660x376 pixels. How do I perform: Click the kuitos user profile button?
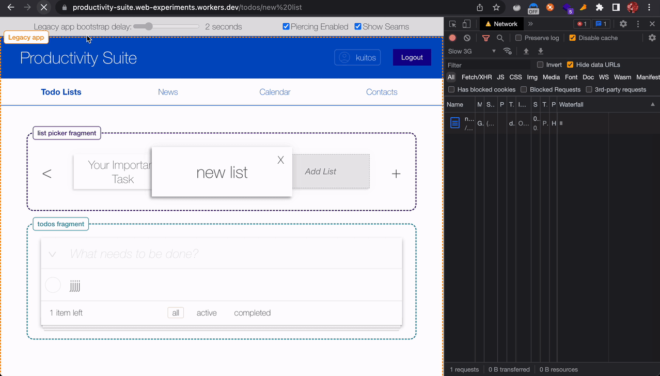pos(357,57)
